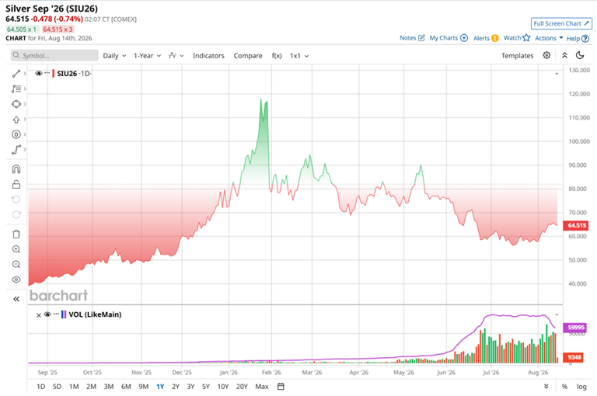Click the main pane collapse caret
This screenshot has height=396, width=597.
tap(557, 74)
